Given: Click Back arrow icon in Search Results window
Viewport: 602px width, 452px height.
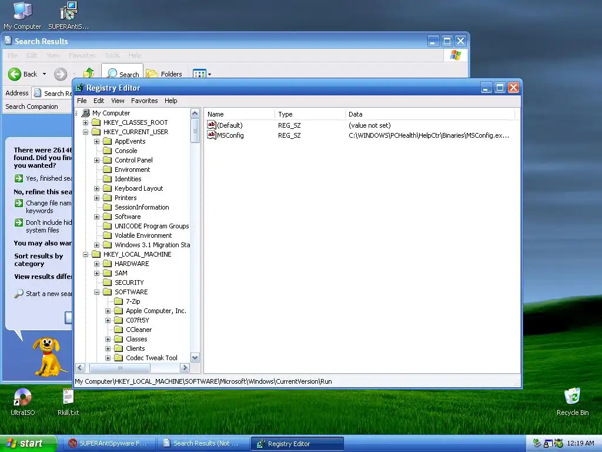Looking at the screenshot, I should coord(15,74).
